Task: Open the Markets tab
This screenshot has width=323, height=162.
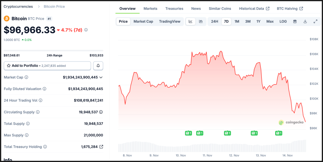Action: point(150,8)
